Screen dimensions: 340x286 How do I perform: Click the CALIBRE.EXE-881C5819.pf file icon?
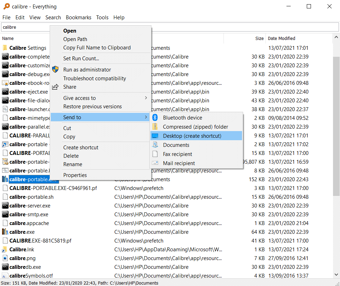tap(5, 240)
